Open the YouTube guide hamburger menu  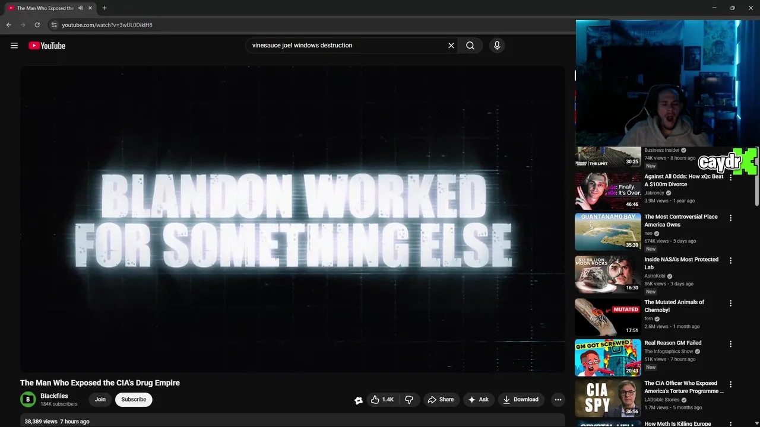point(14,46)
